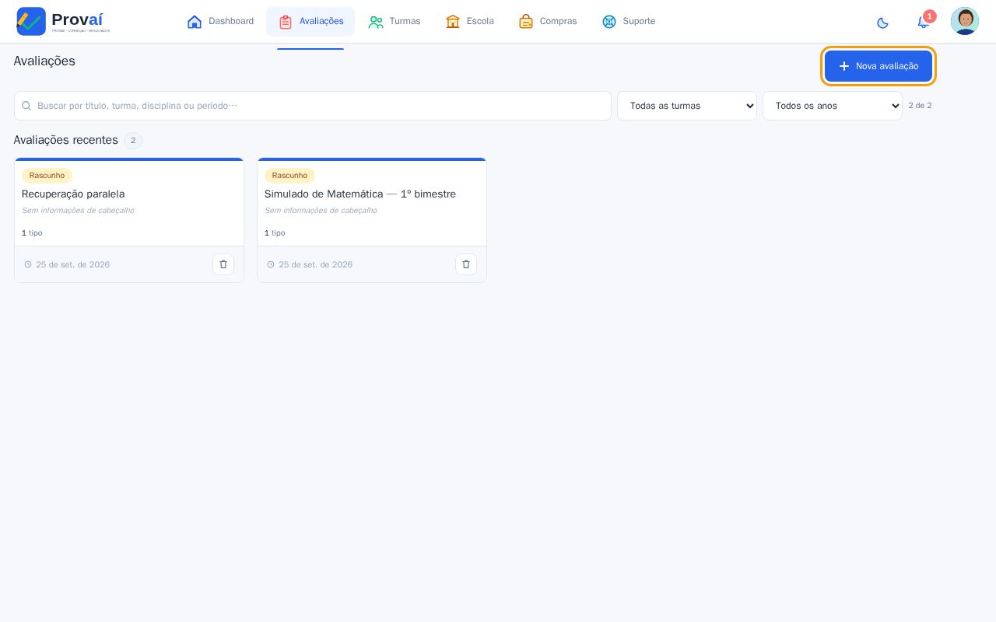Image resolution: width=996 pixels, height=622 pixels.
Task: Select the Avaliações menu label
Action: pos(321,22)
